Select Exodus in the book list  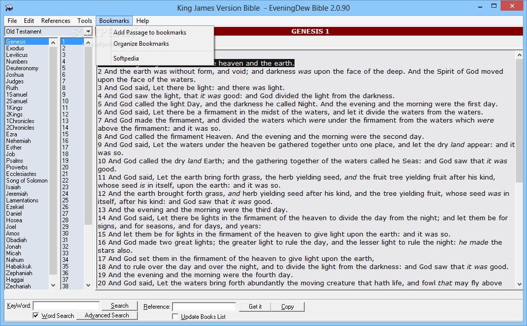pos(27,48)
